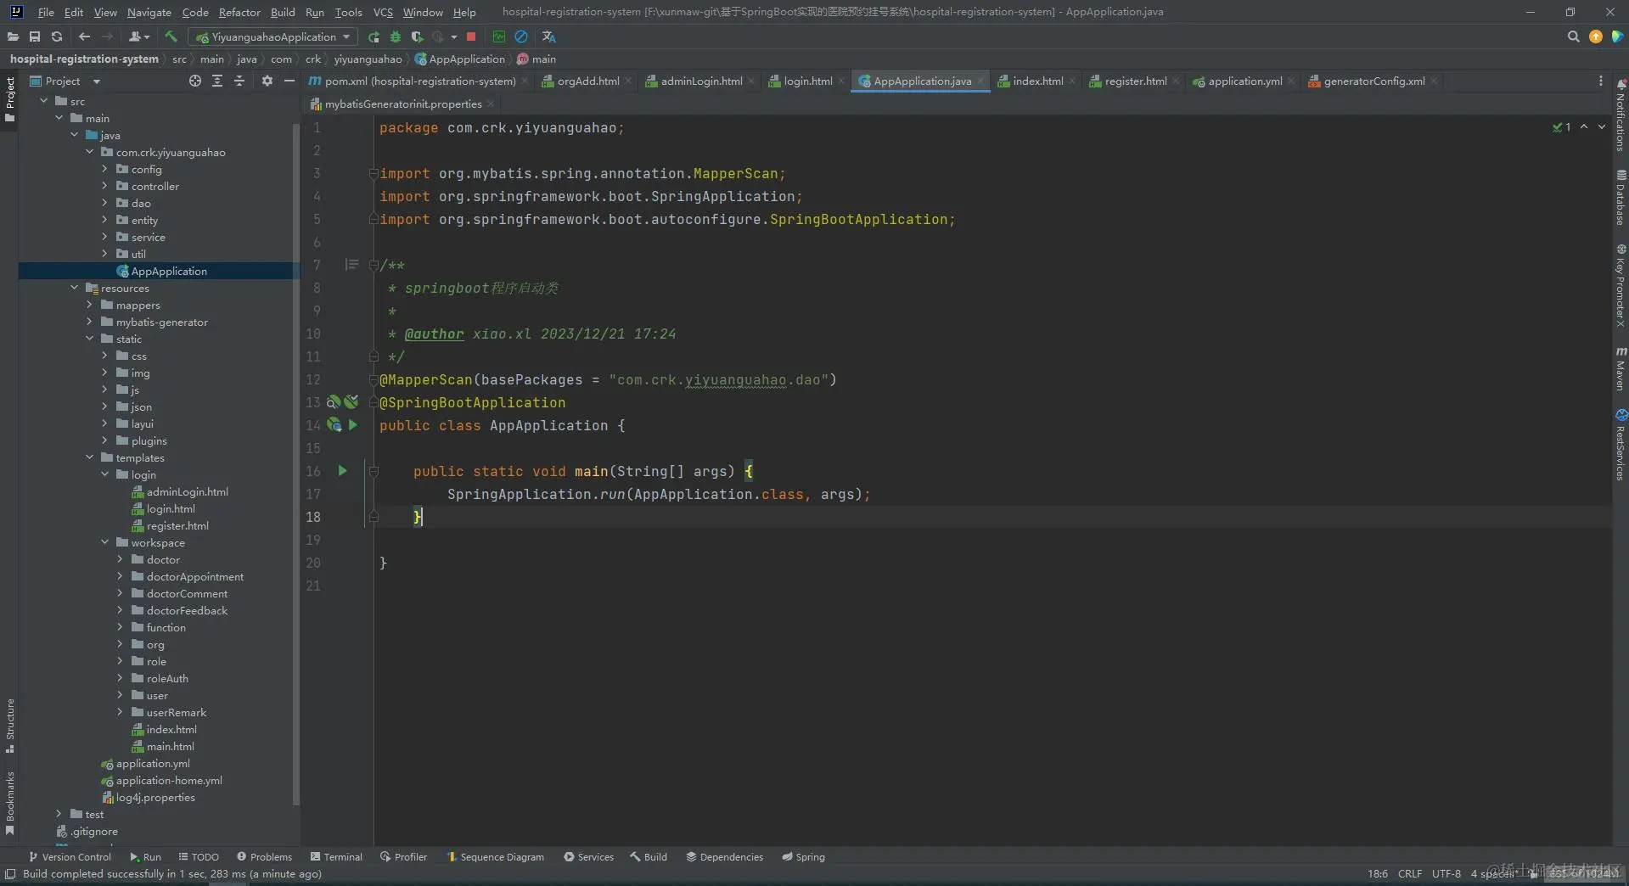Viewport: 1629px width, 886px height.
Task: Open the Refactor menu
Action: (239, 12)
